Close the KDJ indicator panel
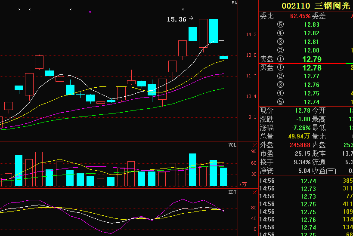Screen dimensions: 353x236 [x=254, y=193]
